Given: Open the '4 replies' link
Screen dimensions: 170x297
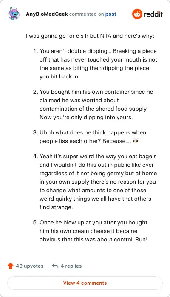Looking at the screenshot, I should [x=71, y=266].
